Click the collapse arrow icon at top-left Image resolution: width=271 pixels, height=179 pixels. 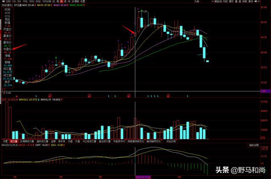click(3, 1)
